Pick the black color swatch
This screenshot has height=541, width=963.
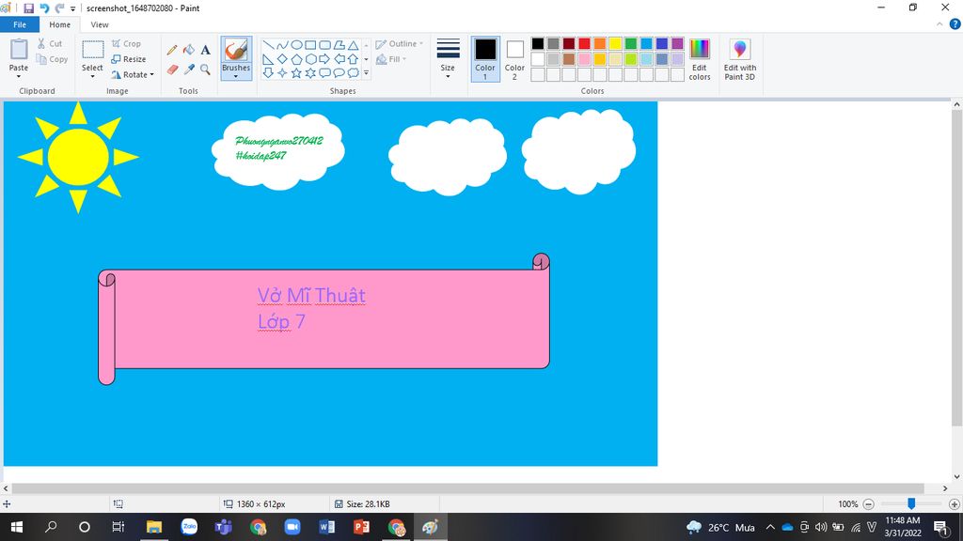pos(538,43)
